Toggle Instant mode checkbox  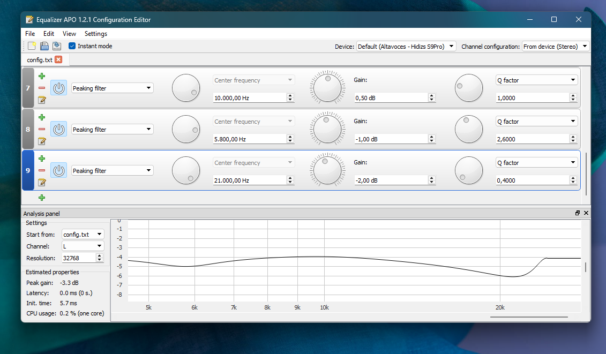click(72, 46)
